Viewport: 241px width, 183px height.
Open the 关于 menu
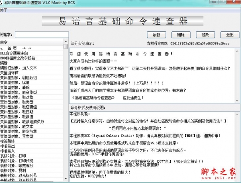[4, 10]
